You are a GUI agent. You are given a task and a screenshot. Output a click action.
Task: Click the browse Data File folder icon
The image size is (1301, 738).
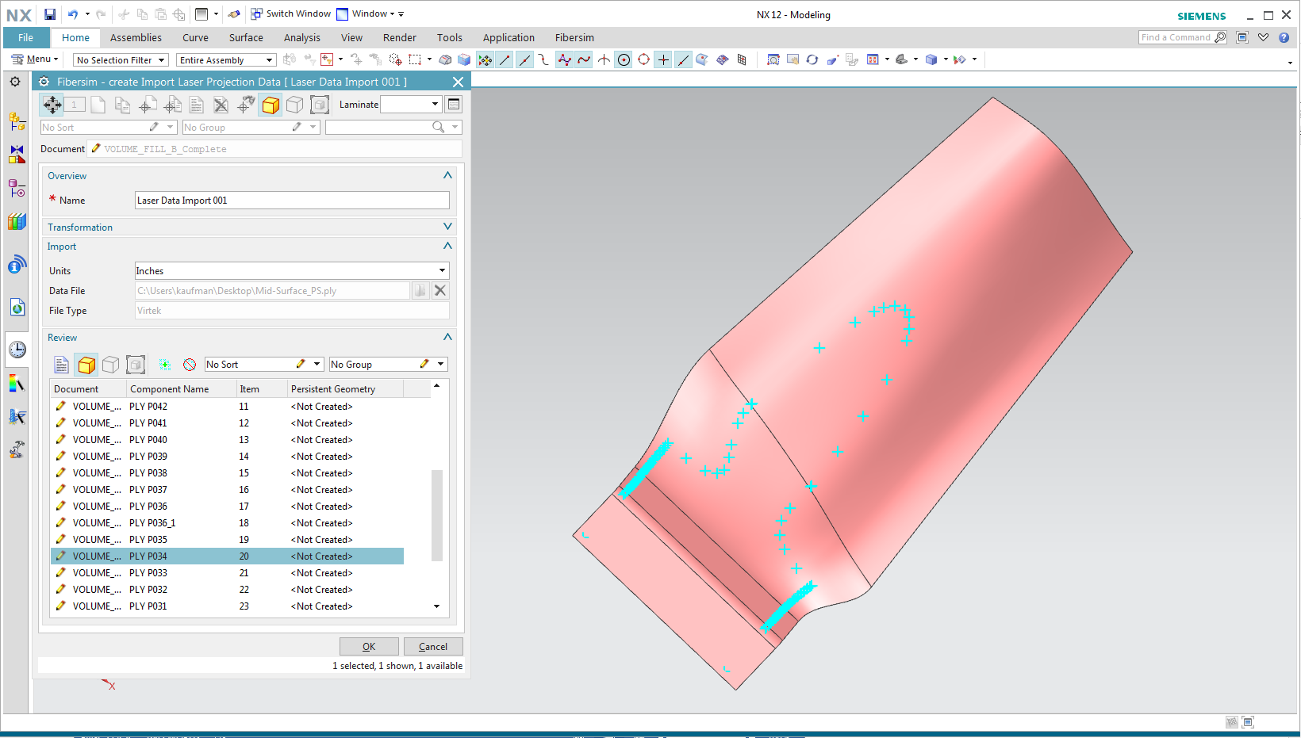click(x=420, y=291)
